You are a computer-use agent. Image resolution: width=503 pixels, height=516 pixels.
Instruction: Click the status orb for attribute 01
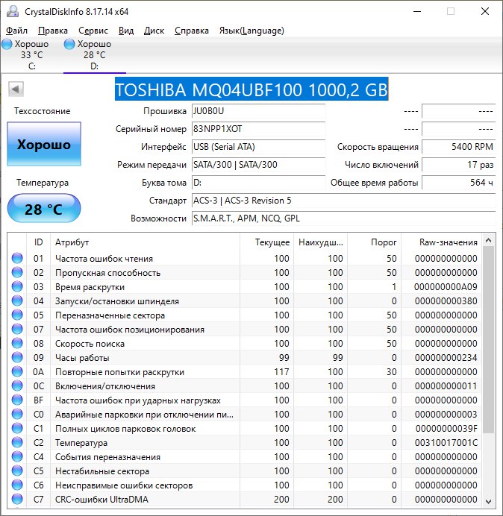click(17, 258)
